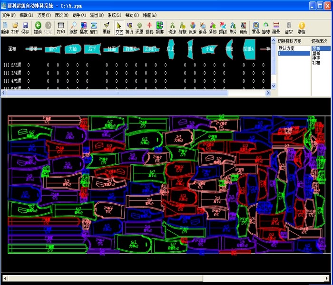Run 智能 smart nesting icon
333x285 pixels.
[x=182, y=28]
